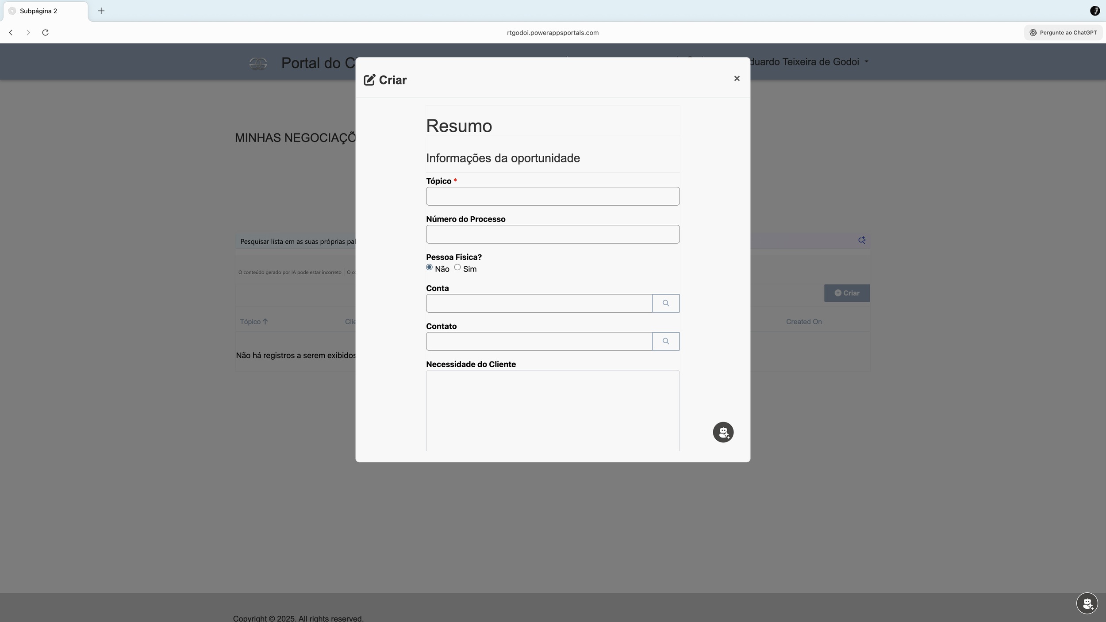The image size is (1106, 622).
Task: Open the chatbot icon inside dialog
Action: coord(723,432)
